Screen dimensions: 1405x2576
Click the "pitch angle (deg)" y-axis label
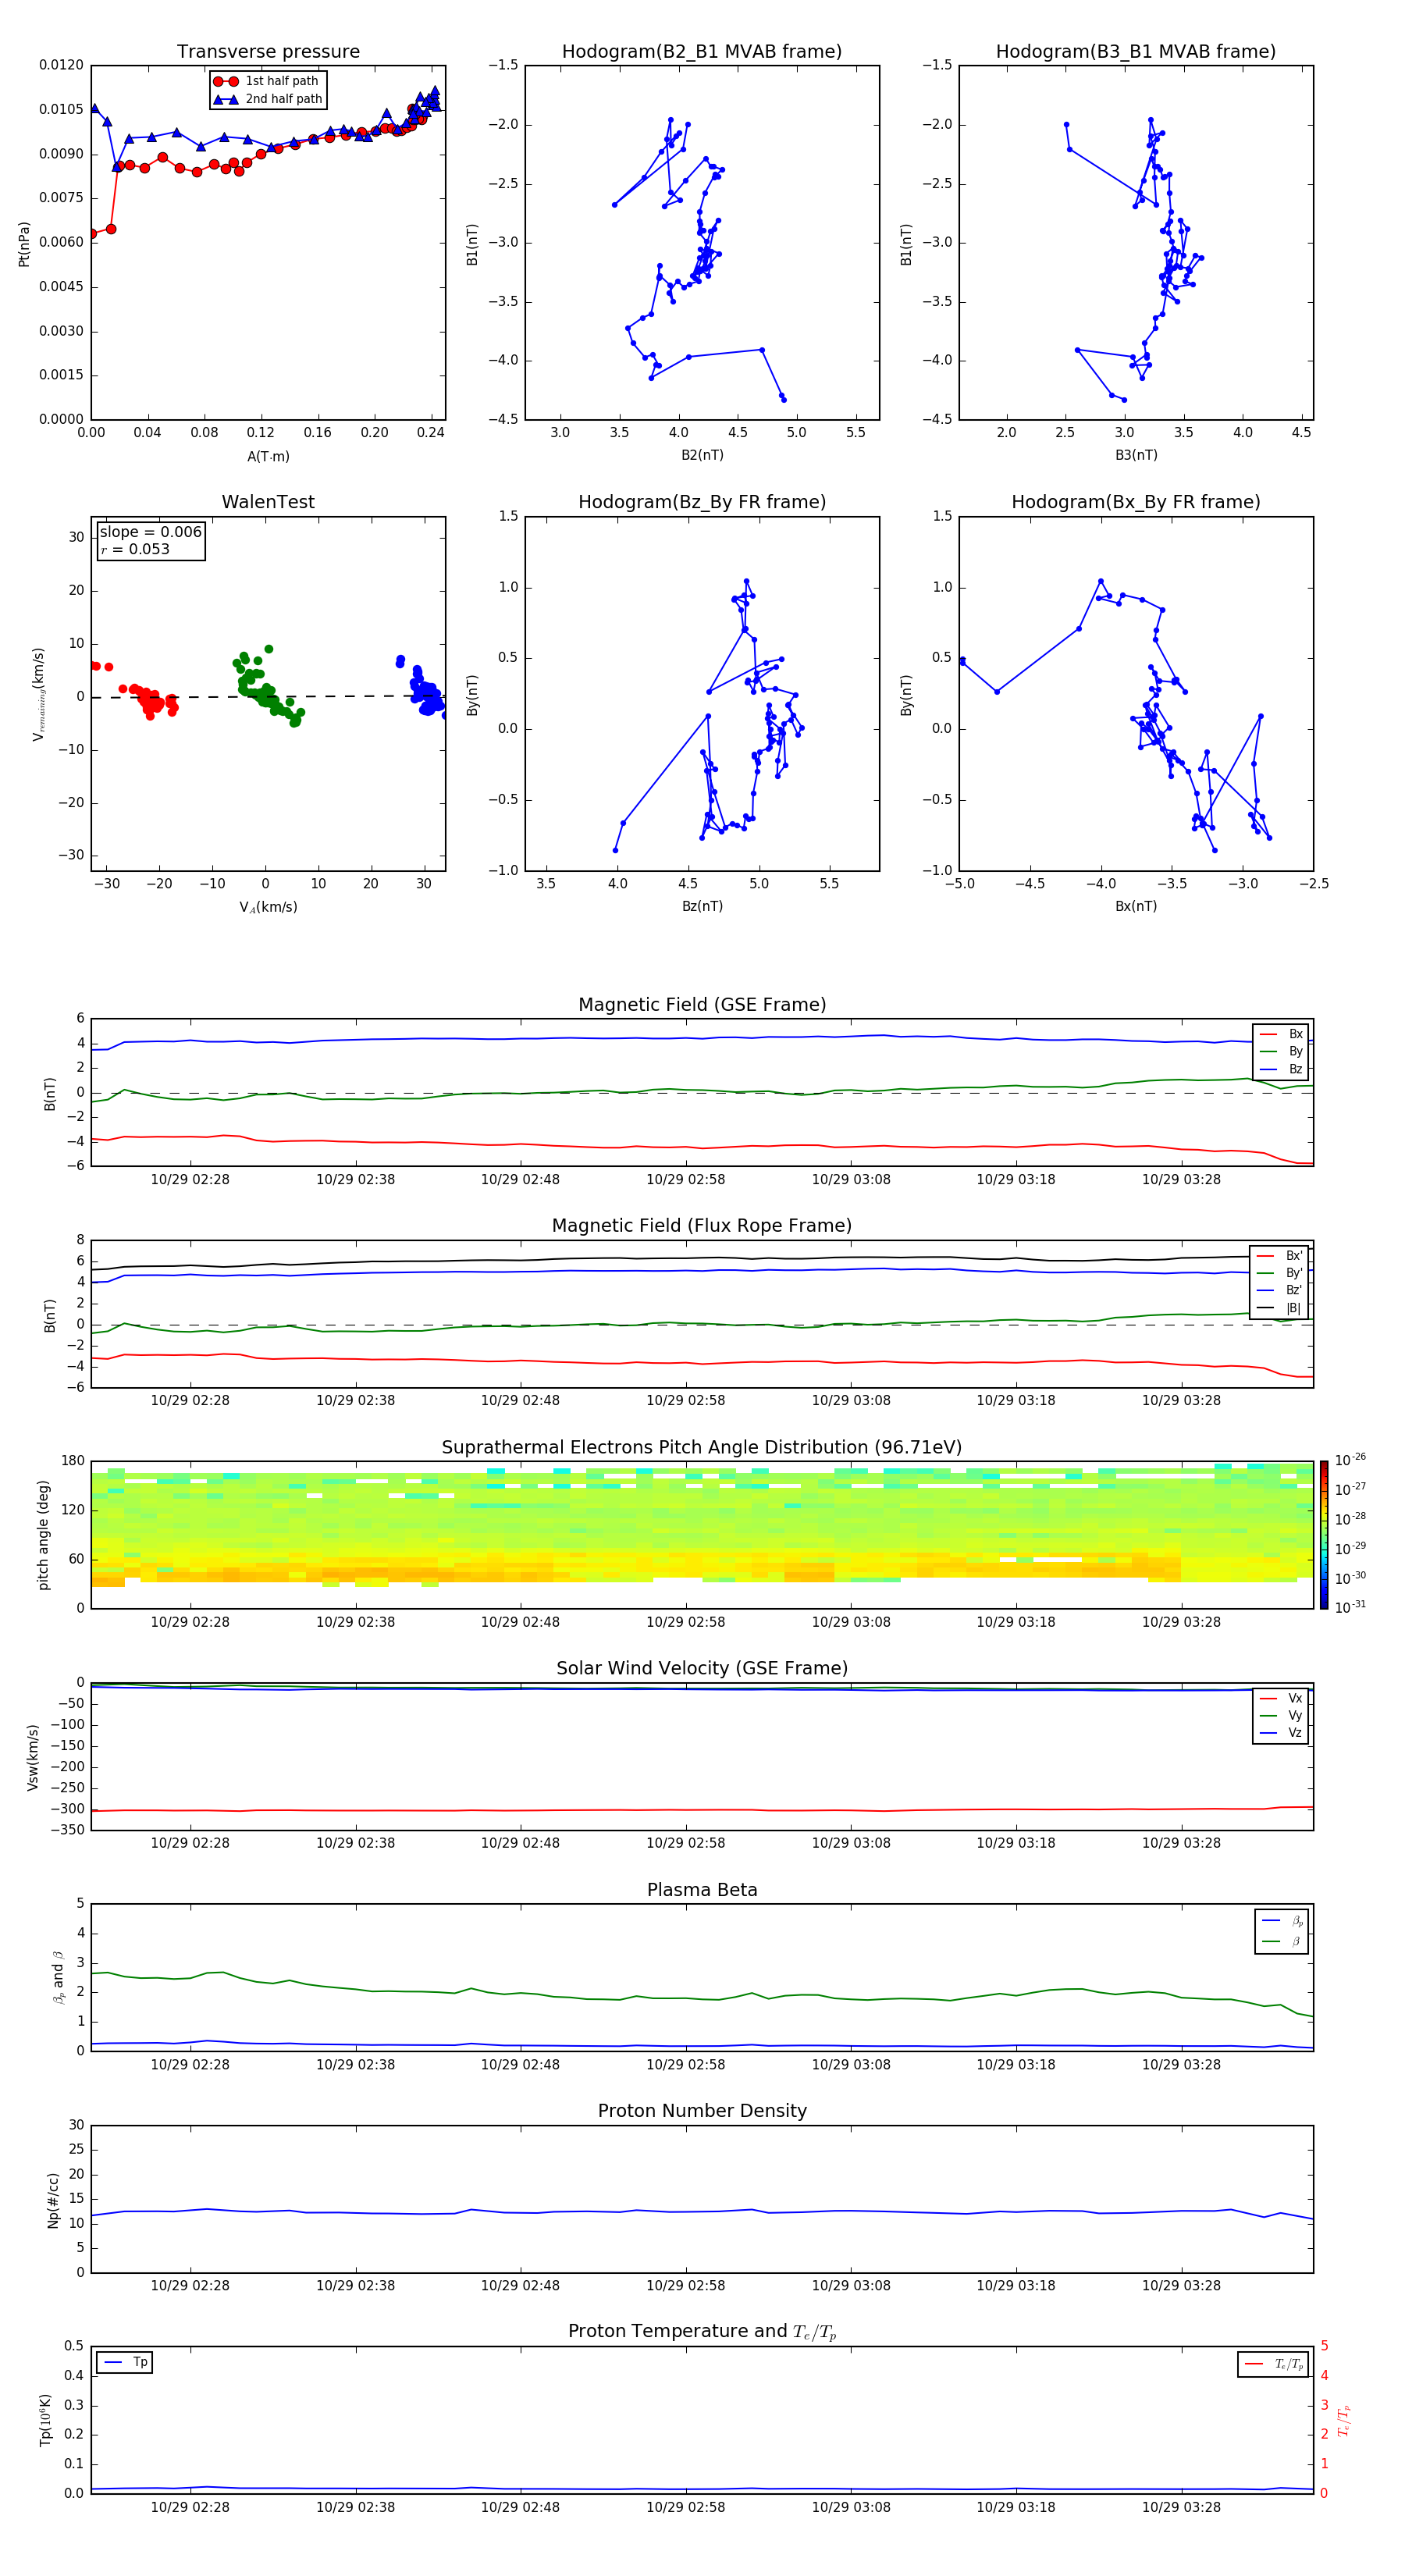click(x=43, y=1535)
